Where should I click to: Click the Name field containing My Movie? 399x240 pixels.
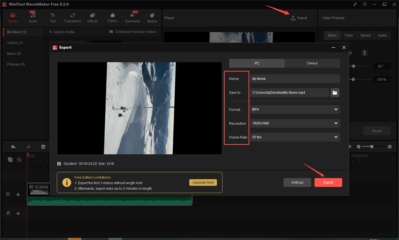click(295, 79)
